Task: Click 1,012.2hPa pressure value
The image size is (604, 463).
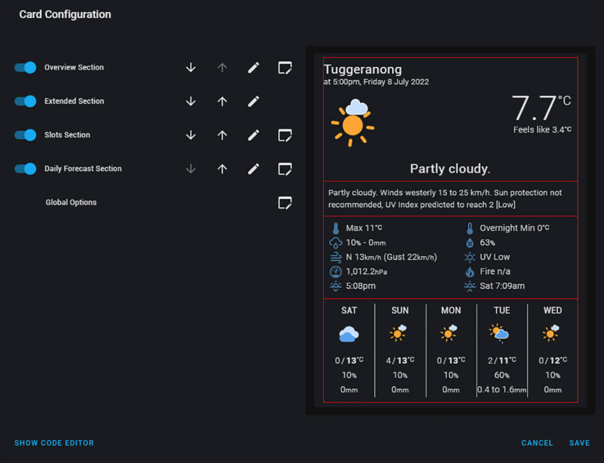Action: tap(366, 272)
